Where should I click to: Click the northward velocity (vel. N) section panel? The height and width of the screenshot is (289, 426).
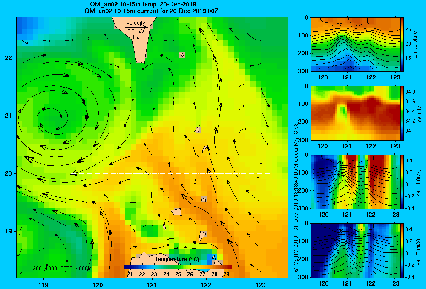coord(355,181)
